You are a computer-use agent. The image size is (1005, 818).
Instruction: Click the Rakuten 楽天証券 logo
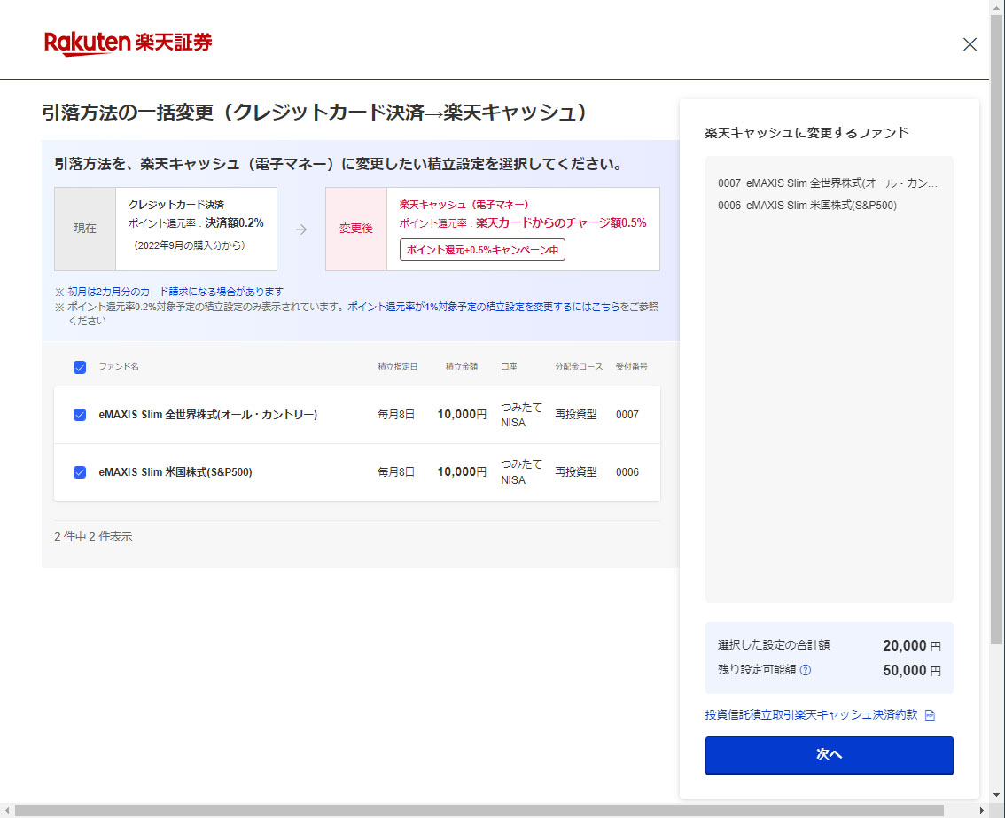[x=129, y=43]
